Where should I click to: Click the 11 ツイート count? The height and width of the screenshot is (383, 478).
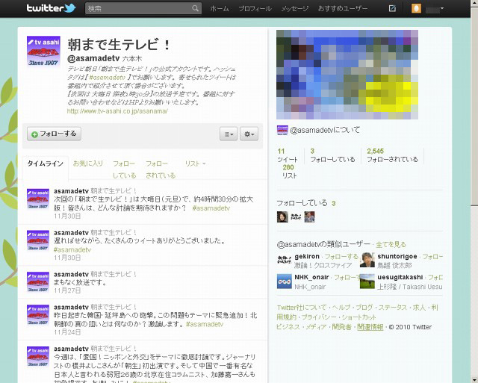coord(287,155)
